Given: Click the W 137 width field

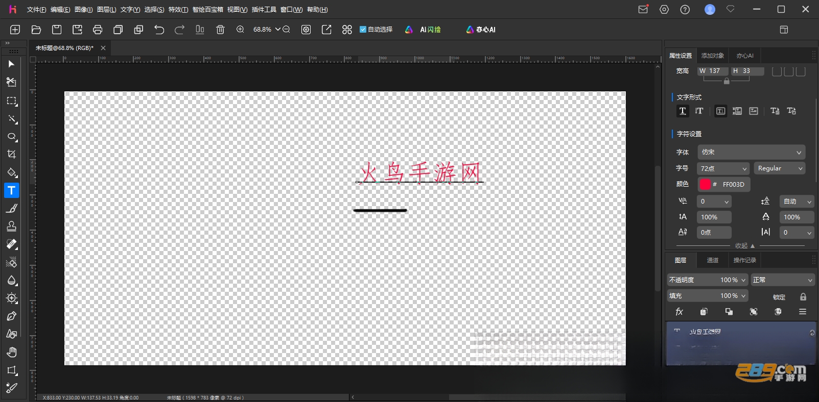Looking at the screenshot, I should [x=713, y=71].
